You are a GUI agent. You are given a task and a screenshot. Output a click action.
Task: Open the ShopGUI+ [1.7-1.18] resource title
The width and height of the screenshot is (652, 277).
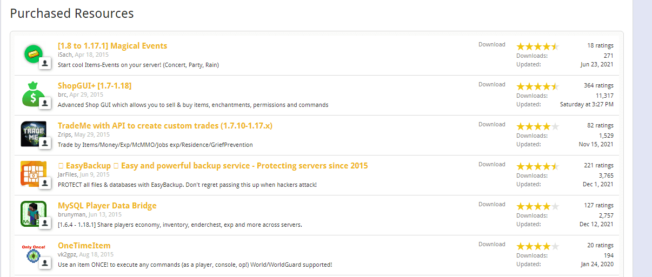[x=95, y=86]
